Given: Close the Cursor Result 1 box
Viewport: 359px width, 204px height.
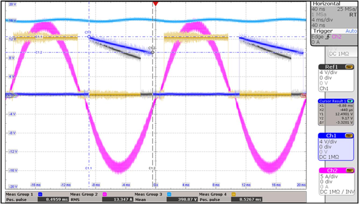Looking at the screenshot, I should pyautogui.click(x=350, y=101).
